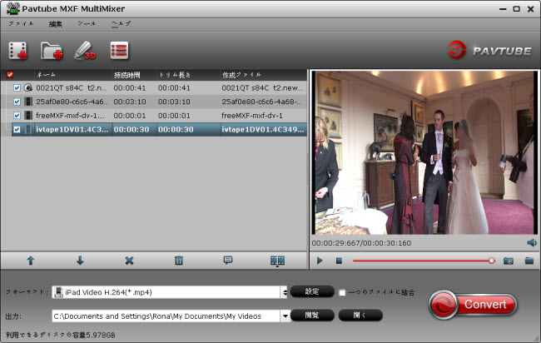Play the preview video
The image size is (541, 343).
tap(320, 261)
